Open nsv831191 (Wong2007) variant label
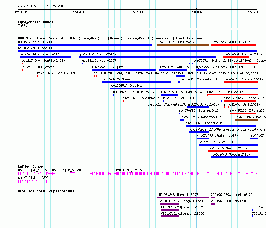The image size is (266, 228). pos(100,61)
